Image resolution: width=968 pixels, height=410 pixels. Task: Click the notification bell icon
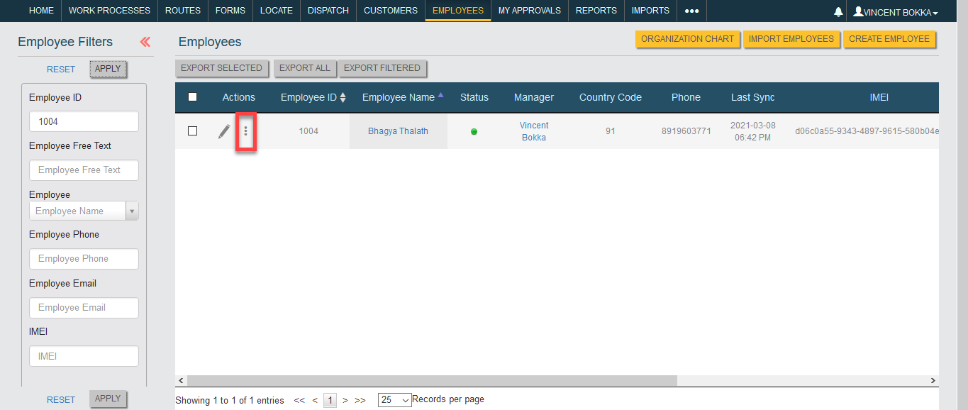(838, 12)
